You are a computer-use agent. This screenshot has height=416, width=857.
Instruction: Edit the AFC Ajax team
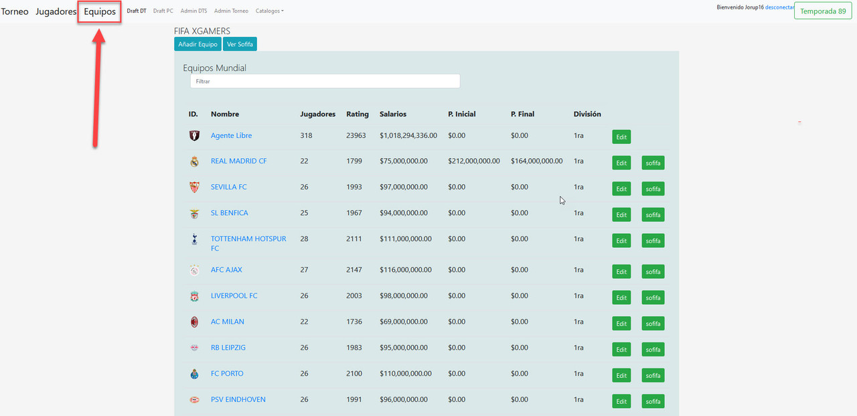pyautogui.click(x=621, y=271)
